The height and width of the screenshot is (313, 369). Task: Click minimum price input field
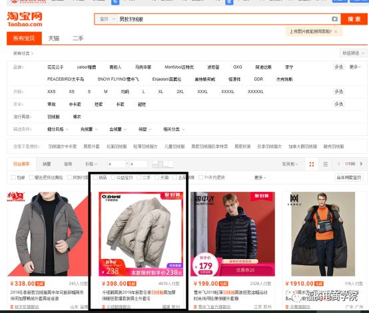point(117,164)
